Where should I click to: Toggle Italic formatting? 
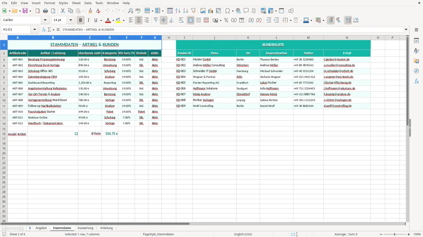[x=88, y=20]
